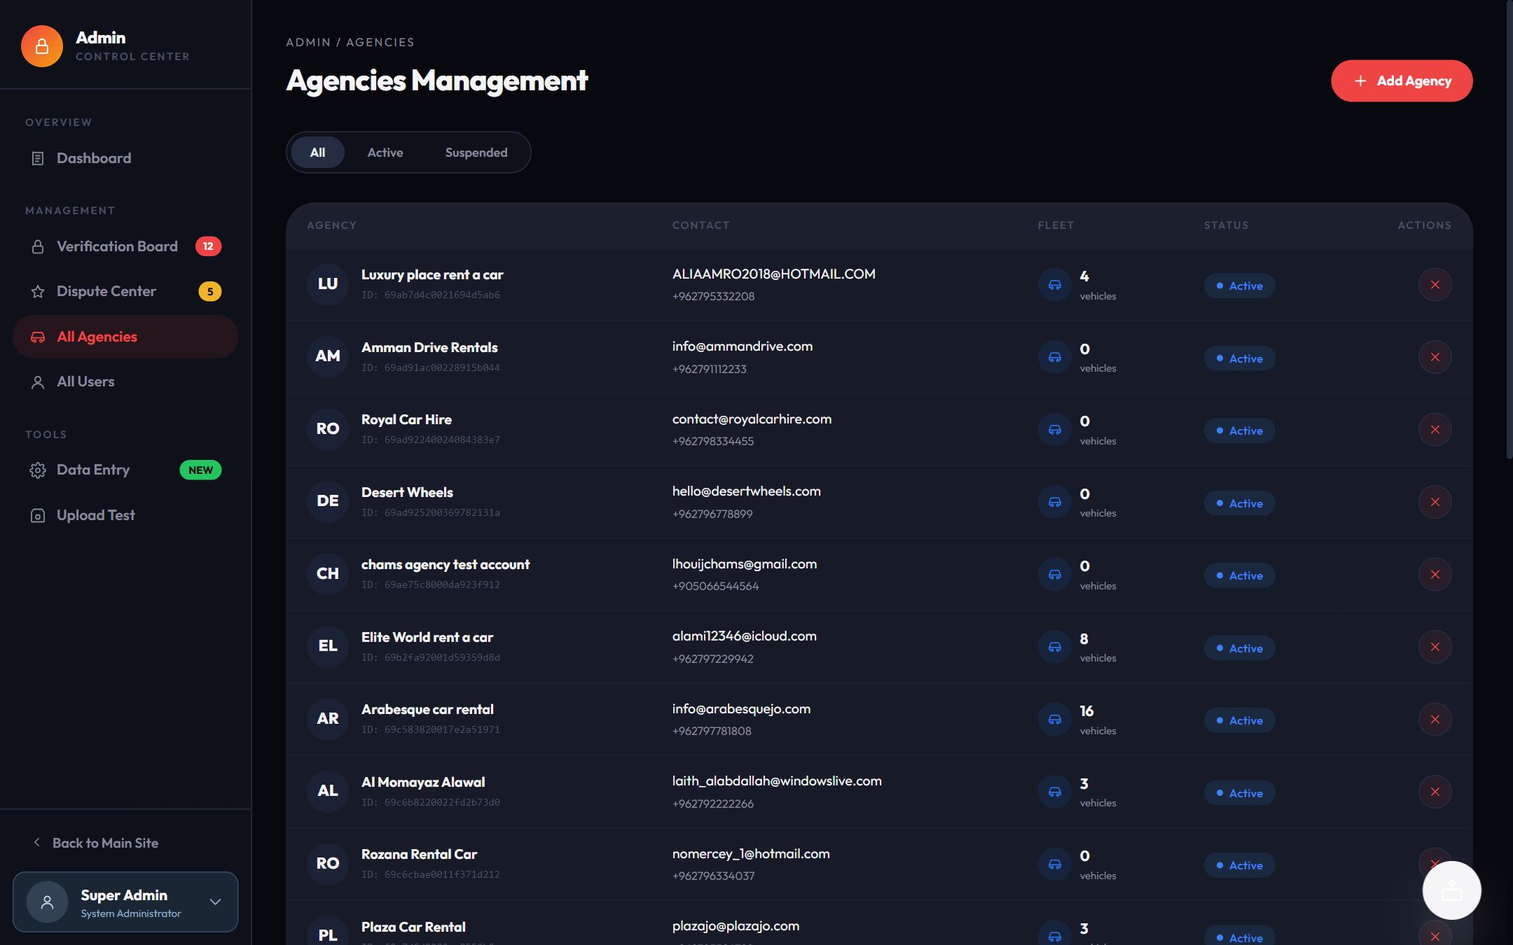
Task: Click the Back to Main Site link
Action: [x=105, y=843]
